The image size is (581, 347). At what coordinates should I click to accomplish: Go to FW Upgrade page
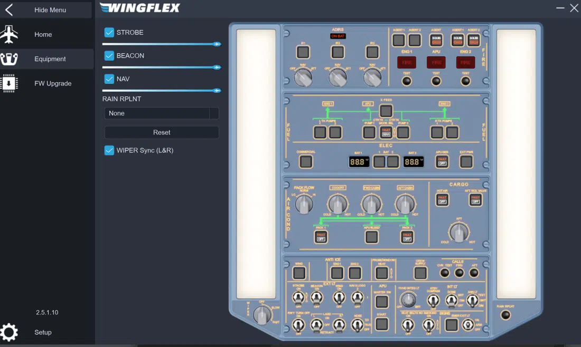(52, 83)
